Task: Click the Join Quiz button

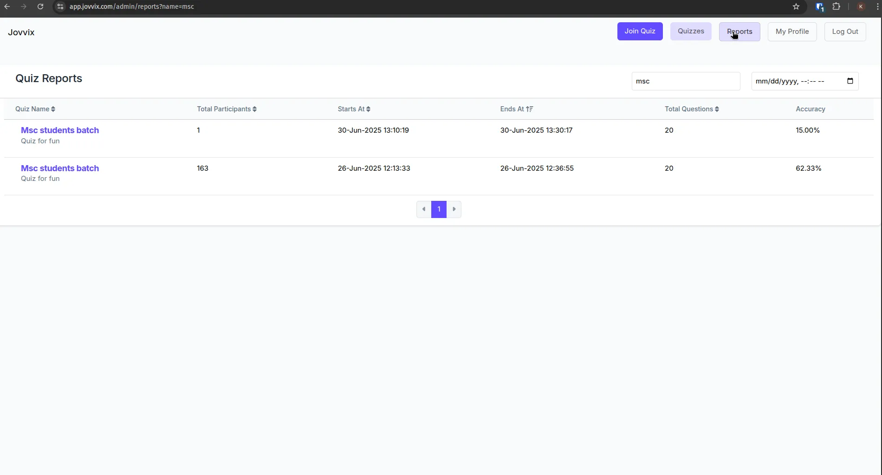Action: click(x=640, y=31)
